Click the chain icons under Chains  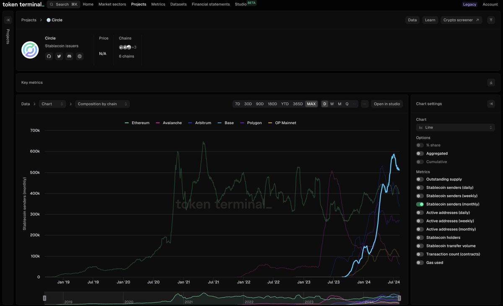click(125, 47)
